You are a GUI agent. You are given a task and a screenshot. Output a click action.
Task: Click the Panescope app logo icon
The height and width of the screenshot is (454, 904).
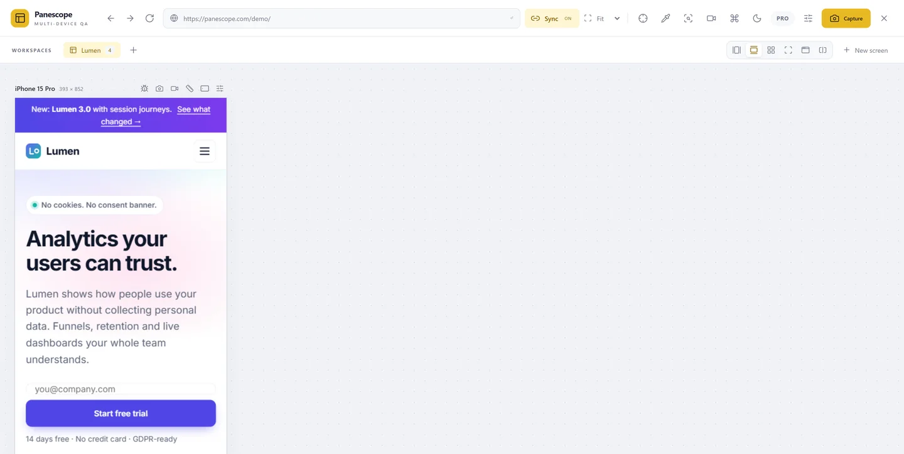pyautogui.click(x=20, y=18)
